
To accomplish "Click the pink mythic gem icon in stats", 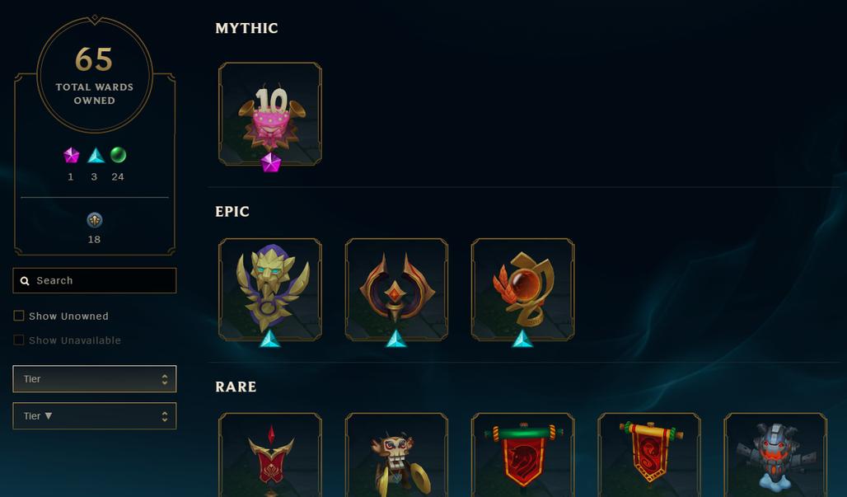I will tap(72, 156).
